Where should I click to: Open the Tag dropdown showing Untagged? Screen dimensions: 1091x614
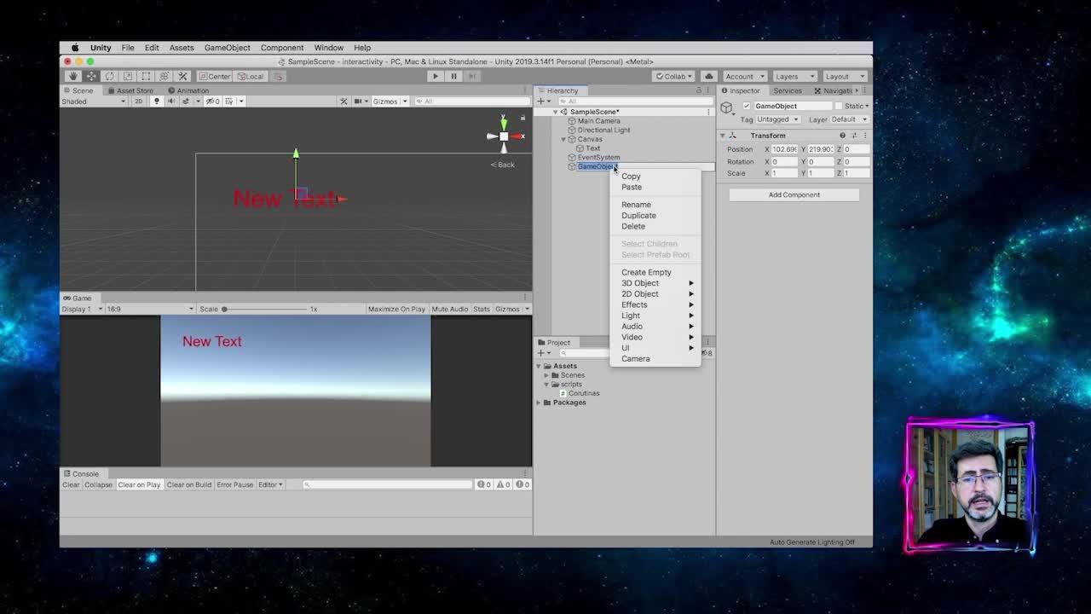[777, 119]
